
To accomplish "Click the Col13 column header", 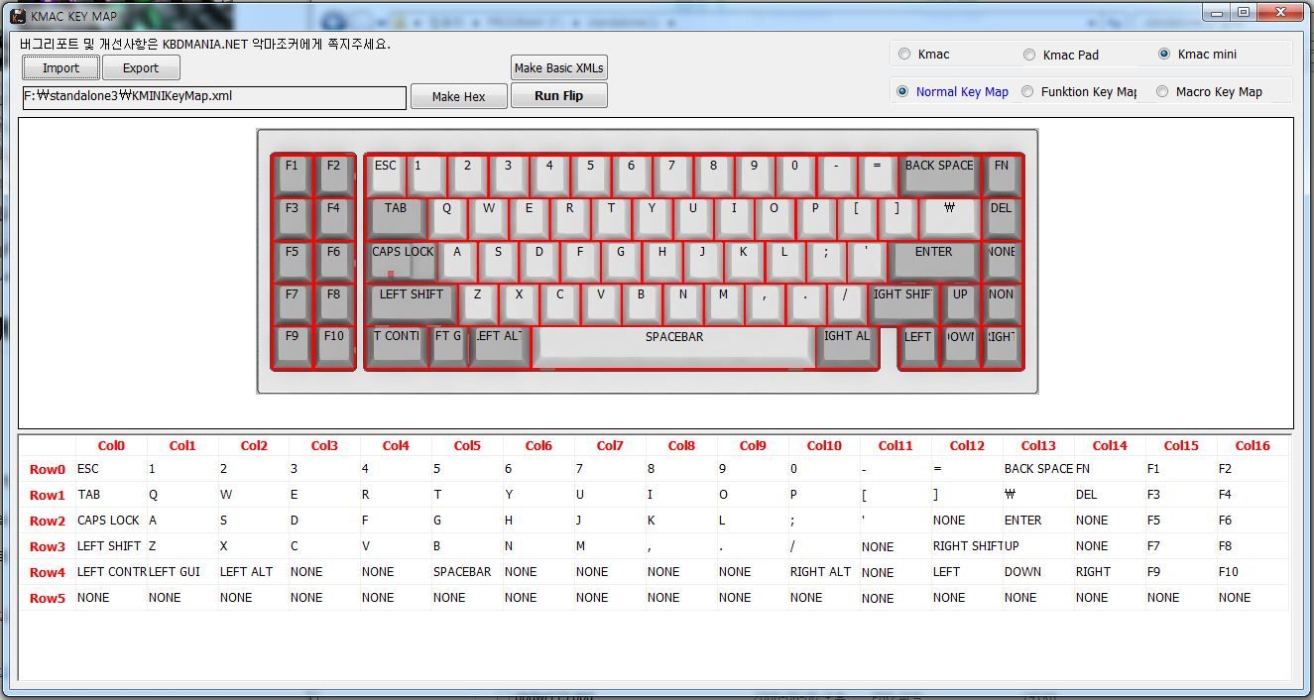I will click(1038, 446).
